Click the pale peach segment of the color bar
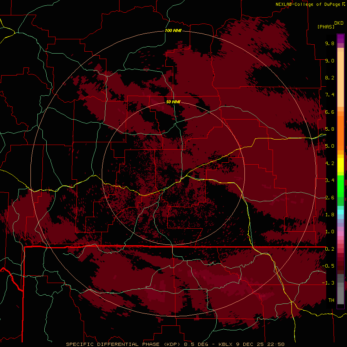This screenshot has height=347, width=347. [x=340, y=79]
